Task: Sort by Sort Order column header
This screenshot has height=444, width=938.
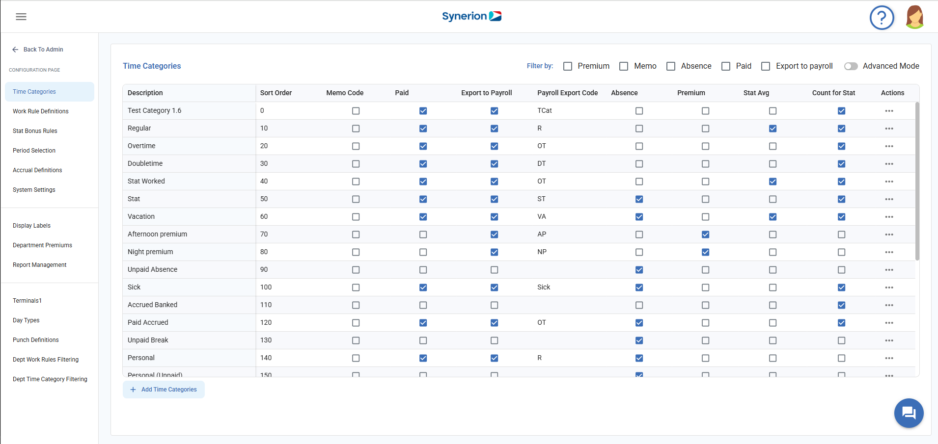Action: click(x=276, y=93)
